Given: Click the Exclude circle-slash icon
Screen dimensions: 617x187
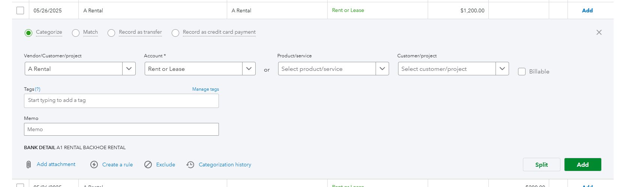Looking at the screenshot, I should point(148,165).
